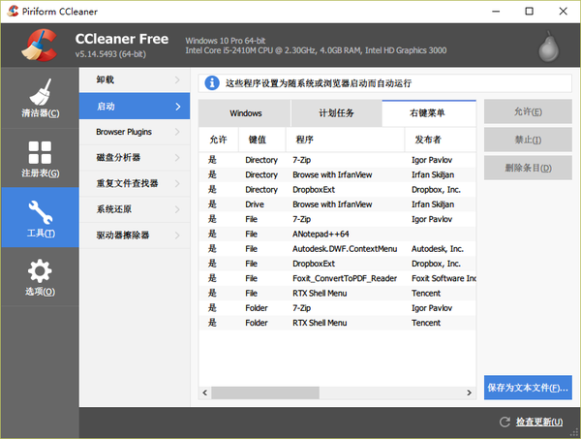Click the CCleaner logo in header

point(40,45)
